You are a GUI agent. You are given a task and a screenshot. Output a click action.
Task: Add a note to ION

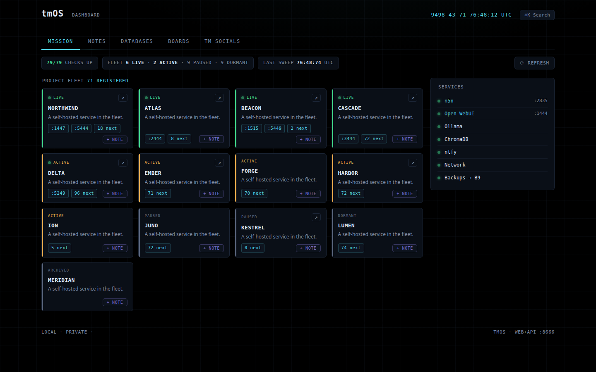coord(115,248)
